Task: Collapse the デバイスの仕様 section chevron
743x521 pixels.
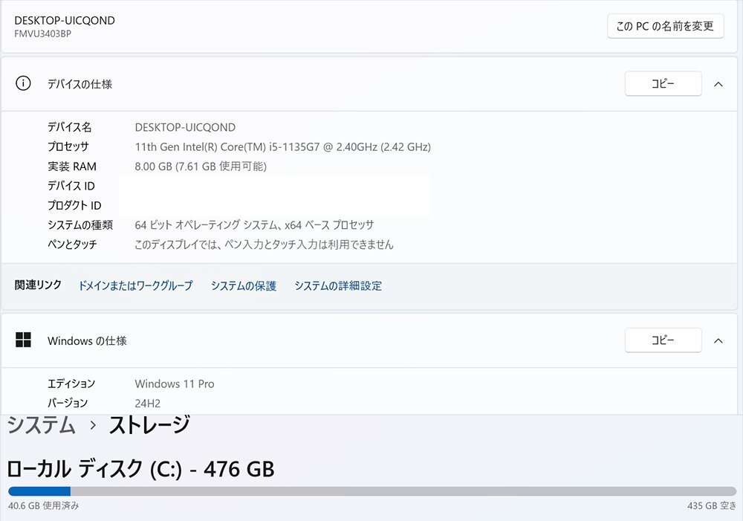Action: point(718,84)
